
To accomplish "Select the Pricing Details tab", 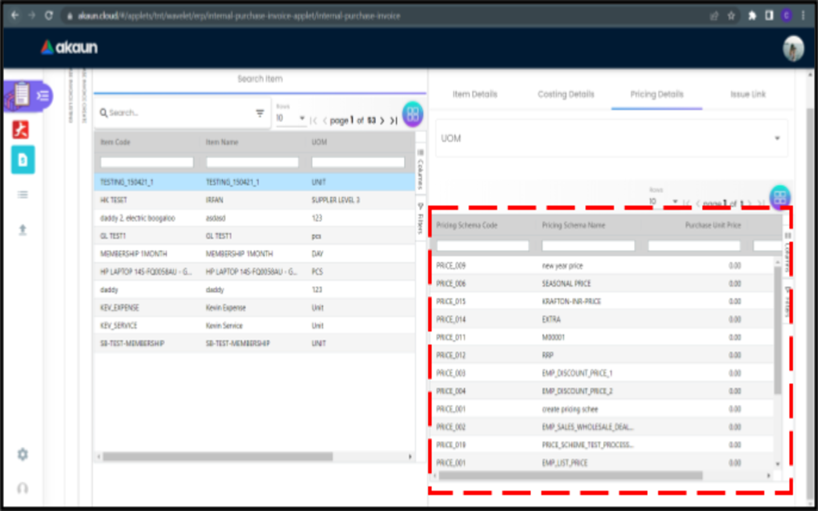I will [x=657, y=94].
